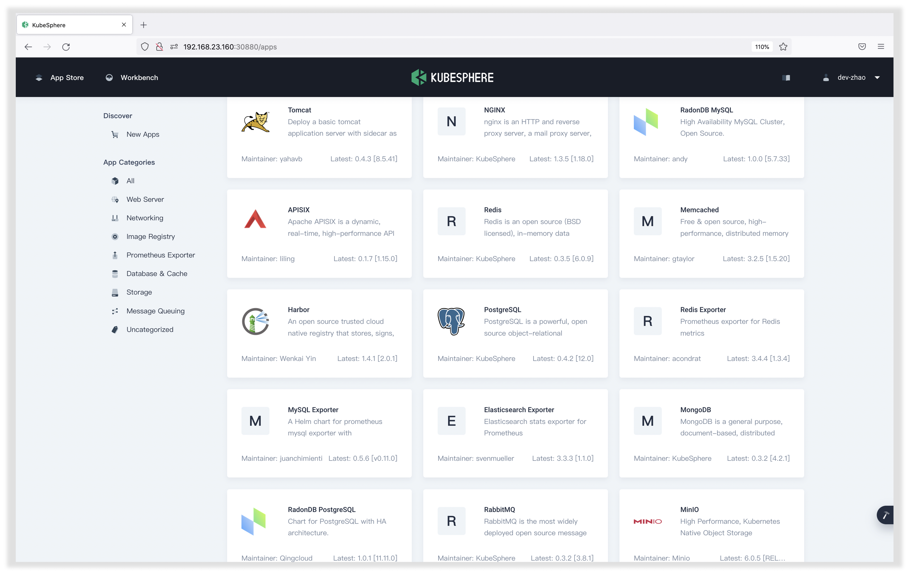The image size is (909, 575).
Task: Select the KubeSphere browser tab
Action: (x=74, y=25)
